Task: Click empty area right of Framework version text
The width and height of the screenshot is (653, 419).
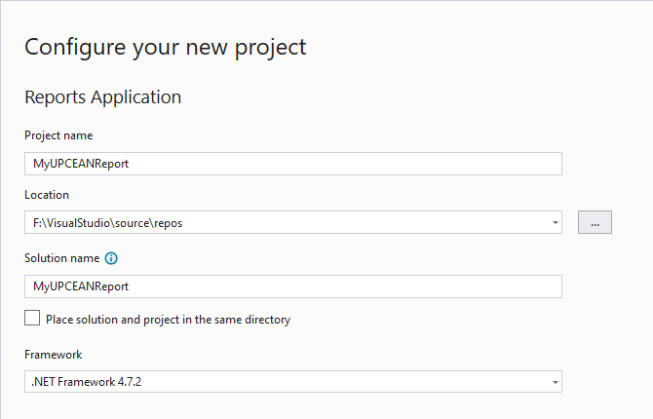Action: [x=341, y=382]
